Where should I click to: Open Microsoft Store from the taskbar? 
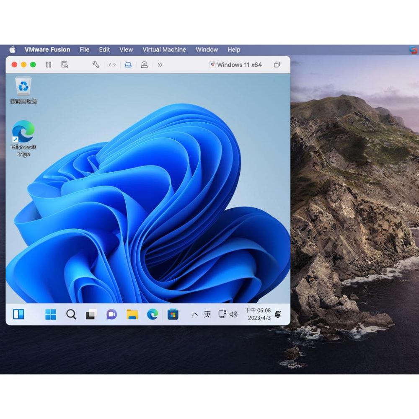coord(173,314)
